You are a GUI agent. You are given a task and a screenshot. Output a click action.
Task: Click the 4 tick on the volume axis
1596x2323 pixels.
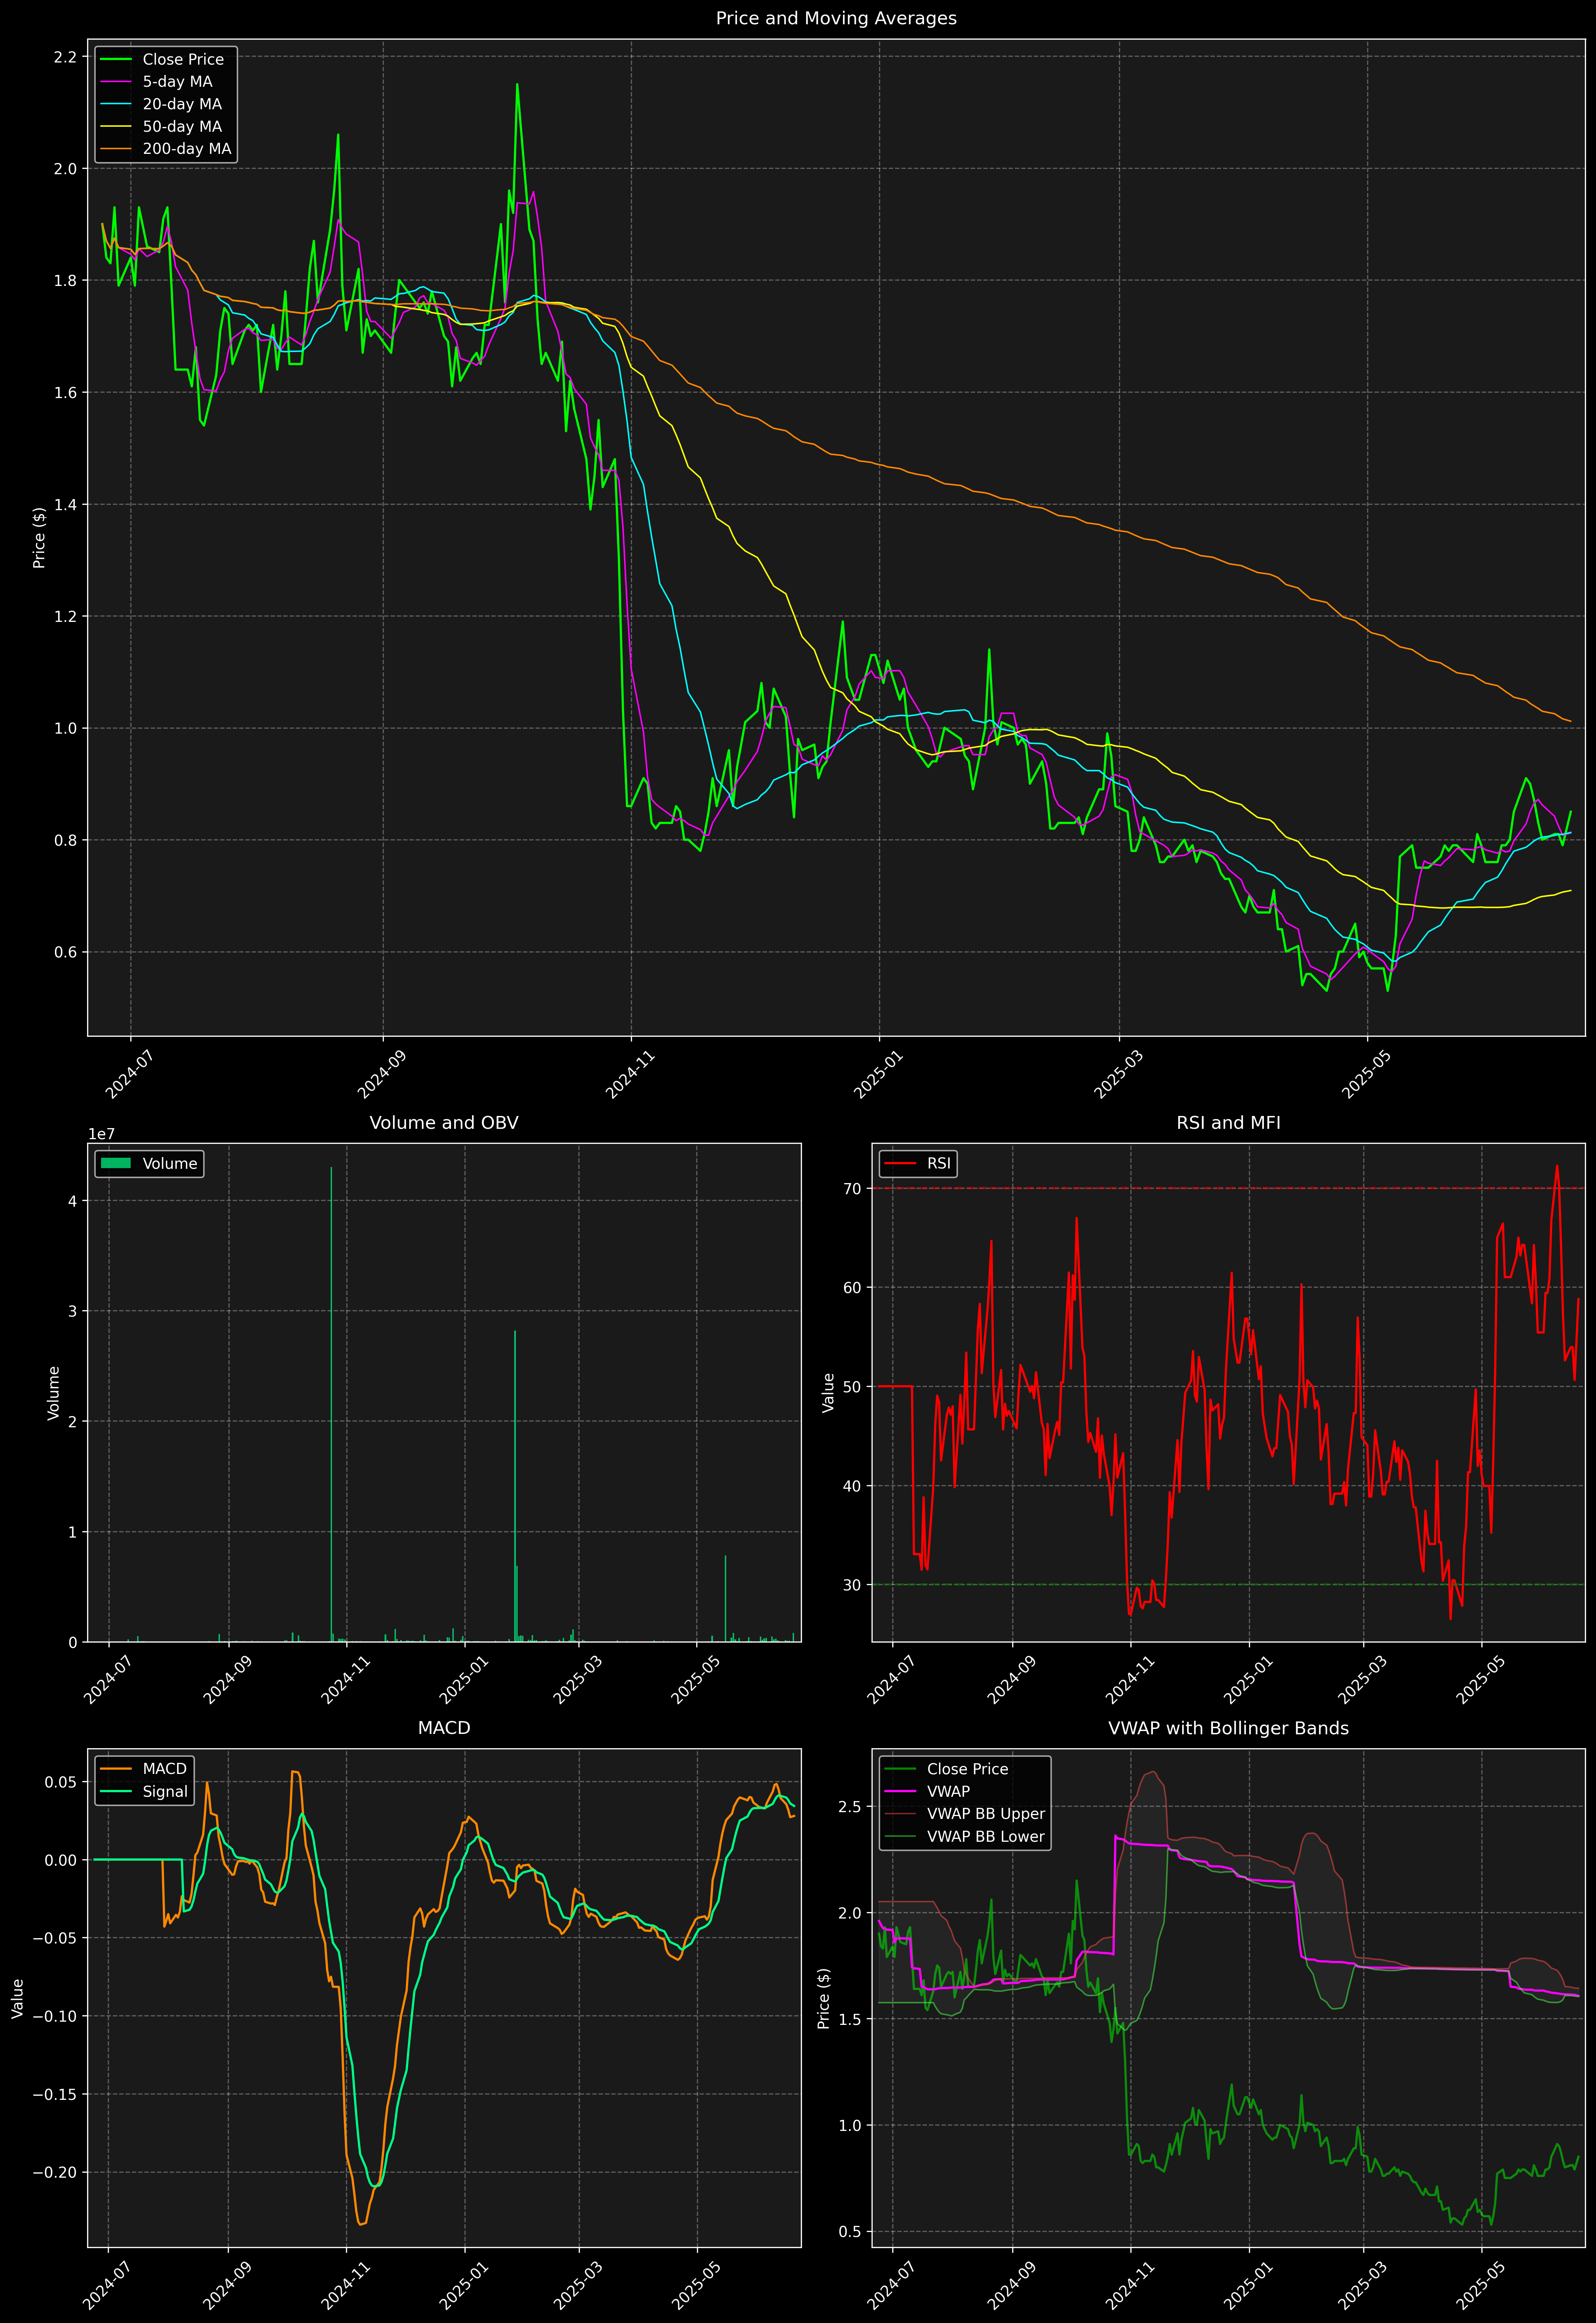point(72,1201)
